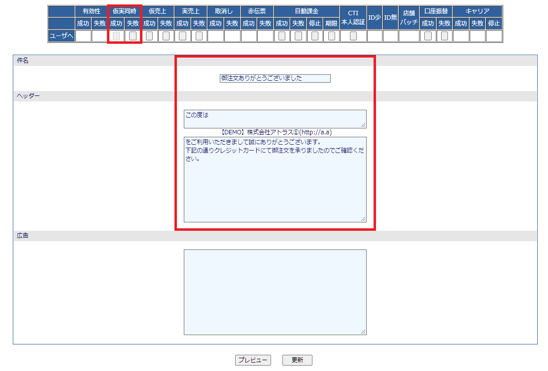Click the 【DEMO】株式会社アトラス① text line
This screenshot has width=548, height=371.
pyautogui.click(x=275, y=132)
